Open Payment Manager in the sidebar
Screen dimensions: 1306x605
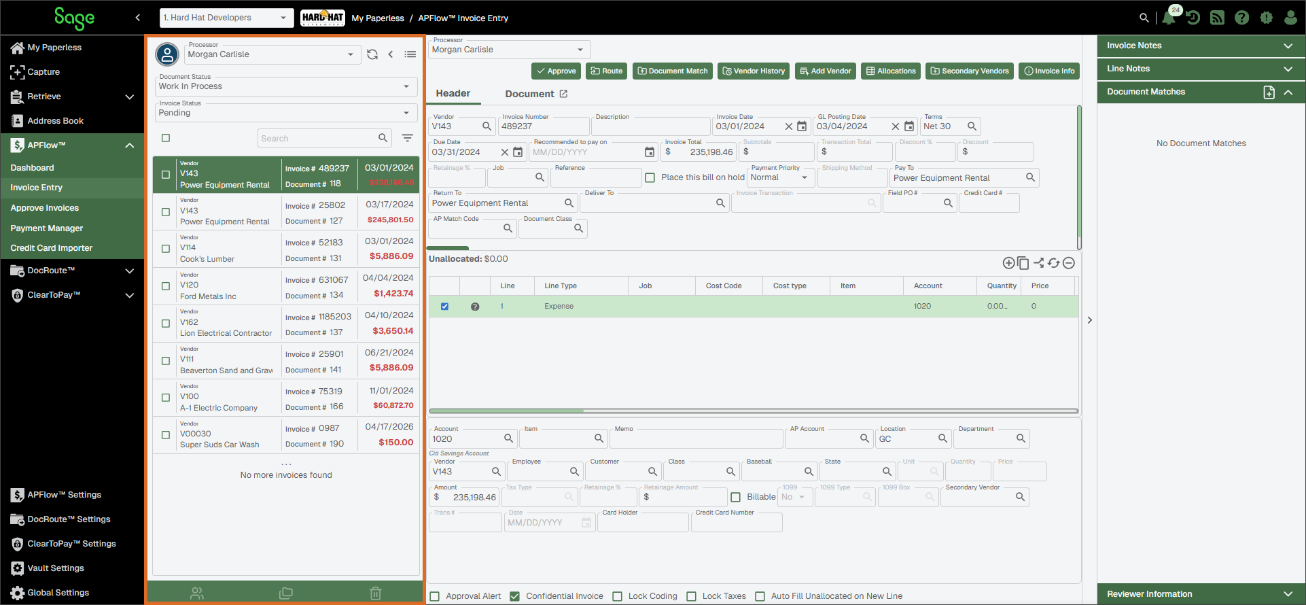coord(47,228)
